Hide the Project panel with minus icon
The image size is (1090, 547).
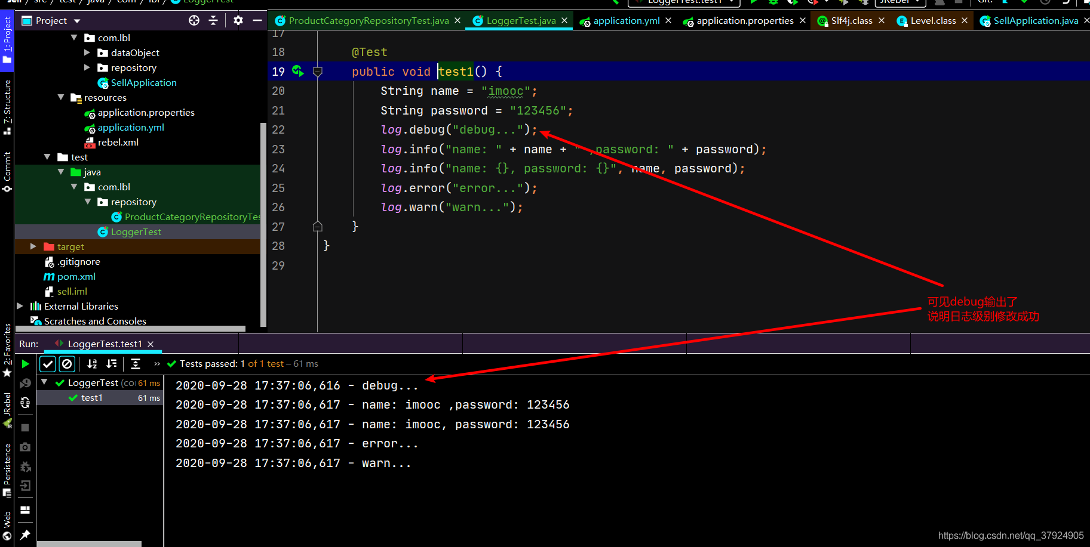257,20
